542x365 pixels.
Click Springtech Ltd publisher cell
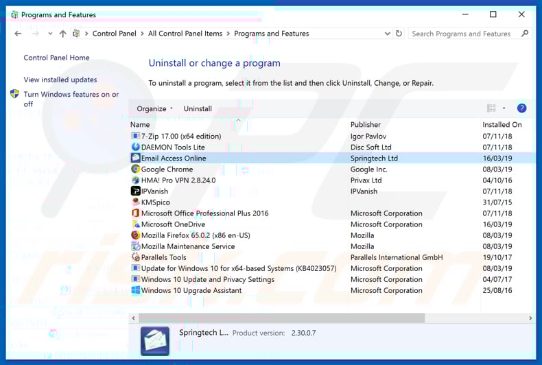click(374, 158)
